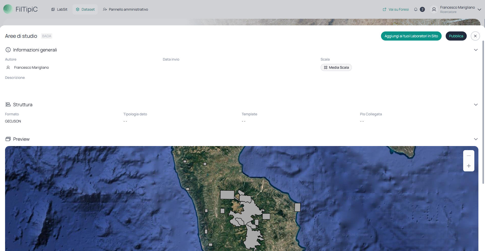Click the Dataset layers icon
485x251 pixels.
click(x=78, y=9)
